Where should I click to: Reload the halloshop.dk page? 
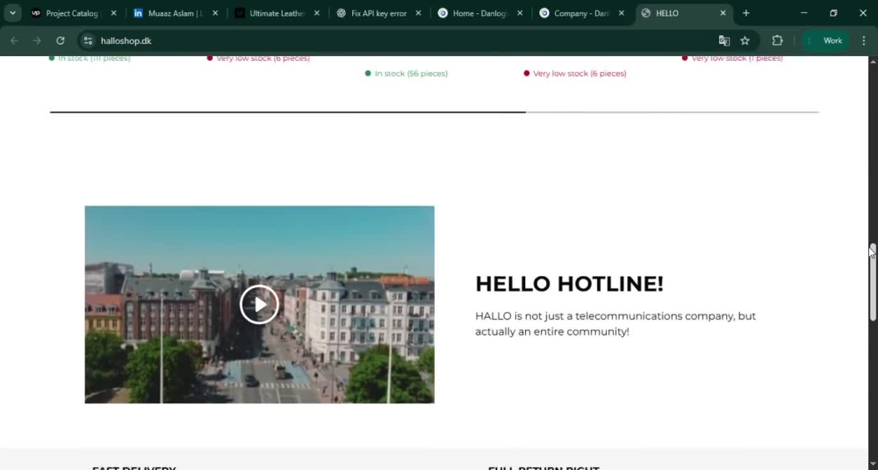point(61,41)
